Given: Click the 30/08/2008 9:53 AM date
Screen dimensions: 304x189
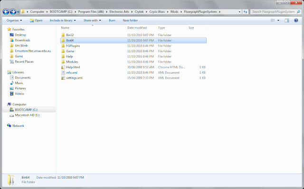Looking at the screenshot, I should coord(141,67).
